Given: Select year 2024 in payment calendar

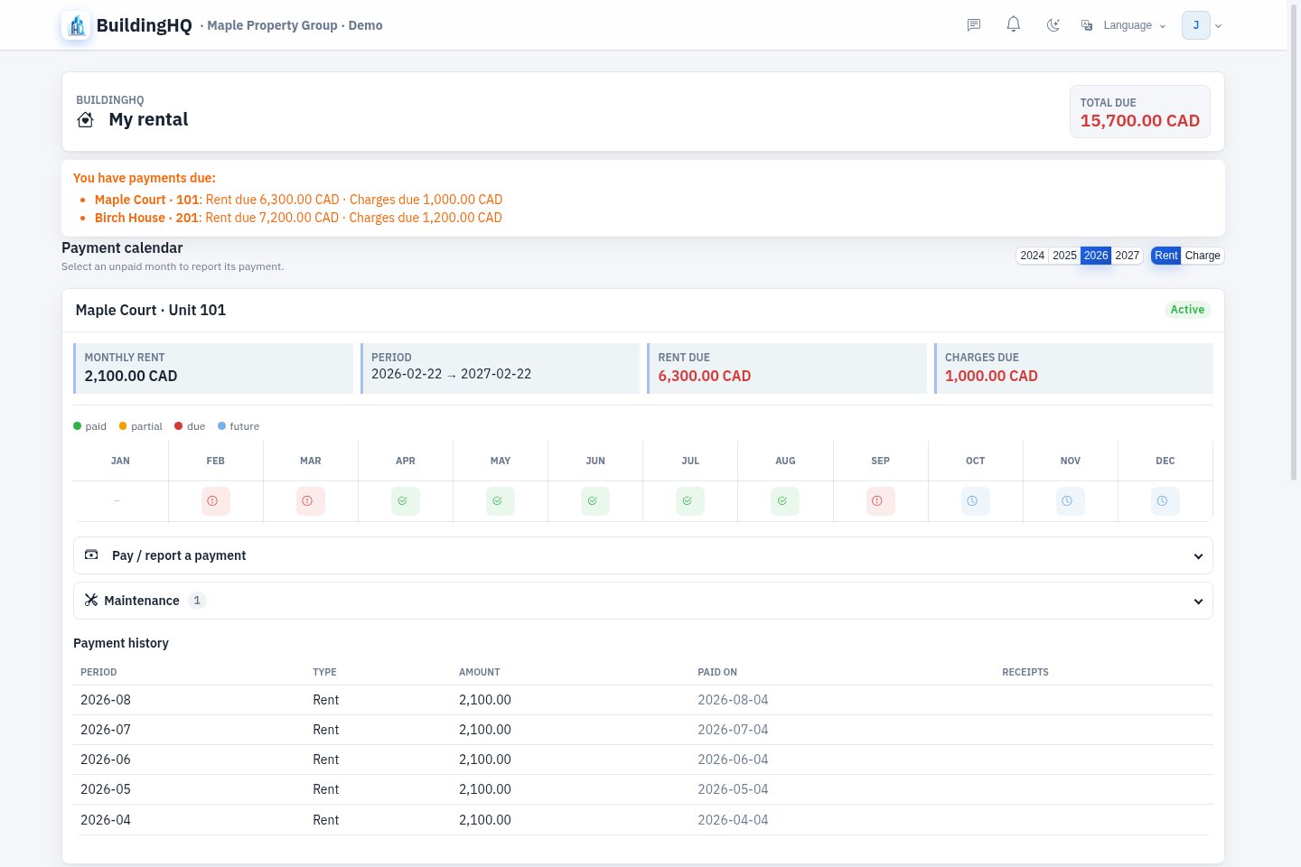Looking at the screenshot, I should [x=1033, y=256].
